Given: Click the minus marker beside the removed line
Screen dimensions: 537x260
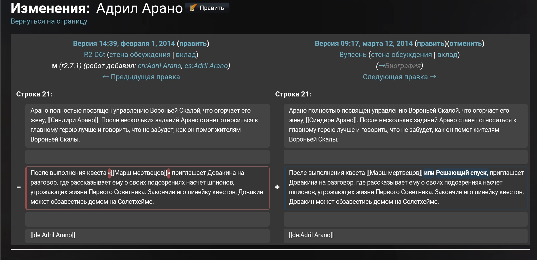Looking at the screenshot, I should point(18,187).
